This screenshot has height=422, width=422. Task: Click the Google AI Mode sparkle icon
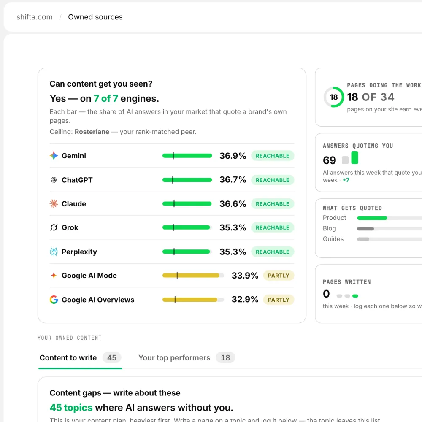coord(54,275)
